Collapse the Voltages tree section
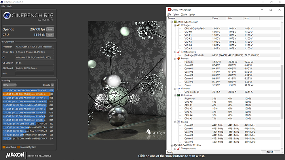 point(175,25)
